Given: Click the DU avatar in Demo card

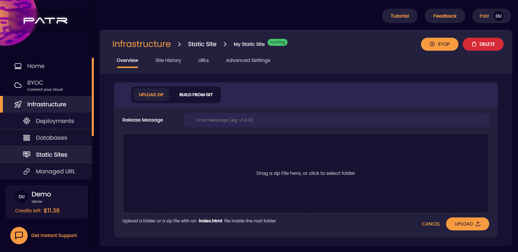Looking at the screenshot, I should [x=22, y=197].
